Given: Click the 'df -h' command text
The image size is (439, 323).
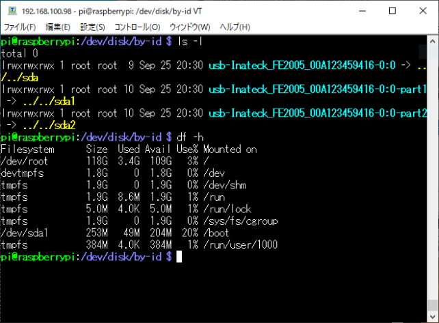Looking at the screenshot, I should 190,137.
